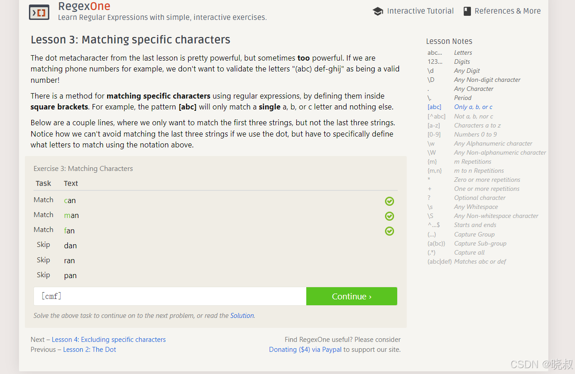Go back to Lesson 2: The Dot

90,350
